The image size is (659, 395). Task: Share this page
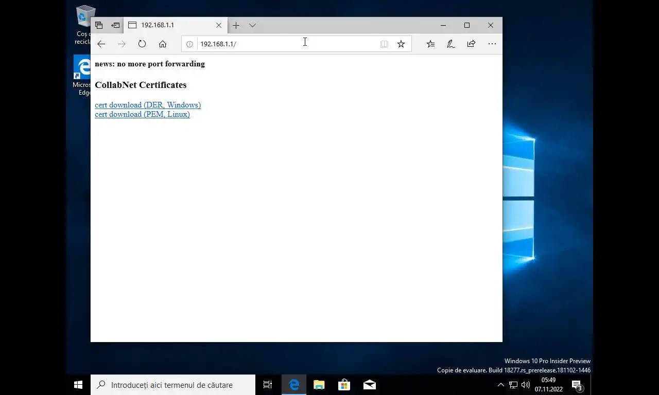tap(471, 44)
